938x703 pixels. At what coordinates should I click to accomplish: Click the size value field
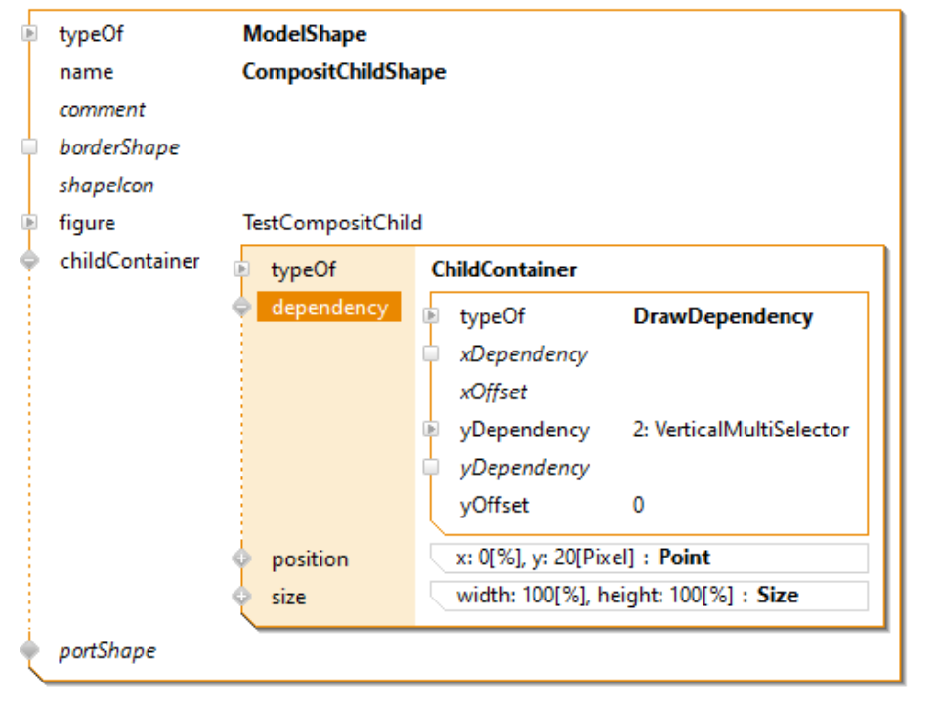(649, 596)
